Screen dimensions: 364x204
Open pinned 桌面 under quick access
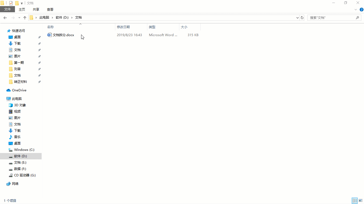coord(17,37)
